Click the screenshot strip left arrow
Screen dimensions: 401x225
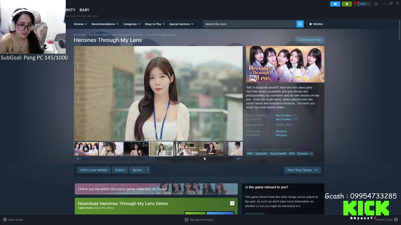tap(78, 159)
